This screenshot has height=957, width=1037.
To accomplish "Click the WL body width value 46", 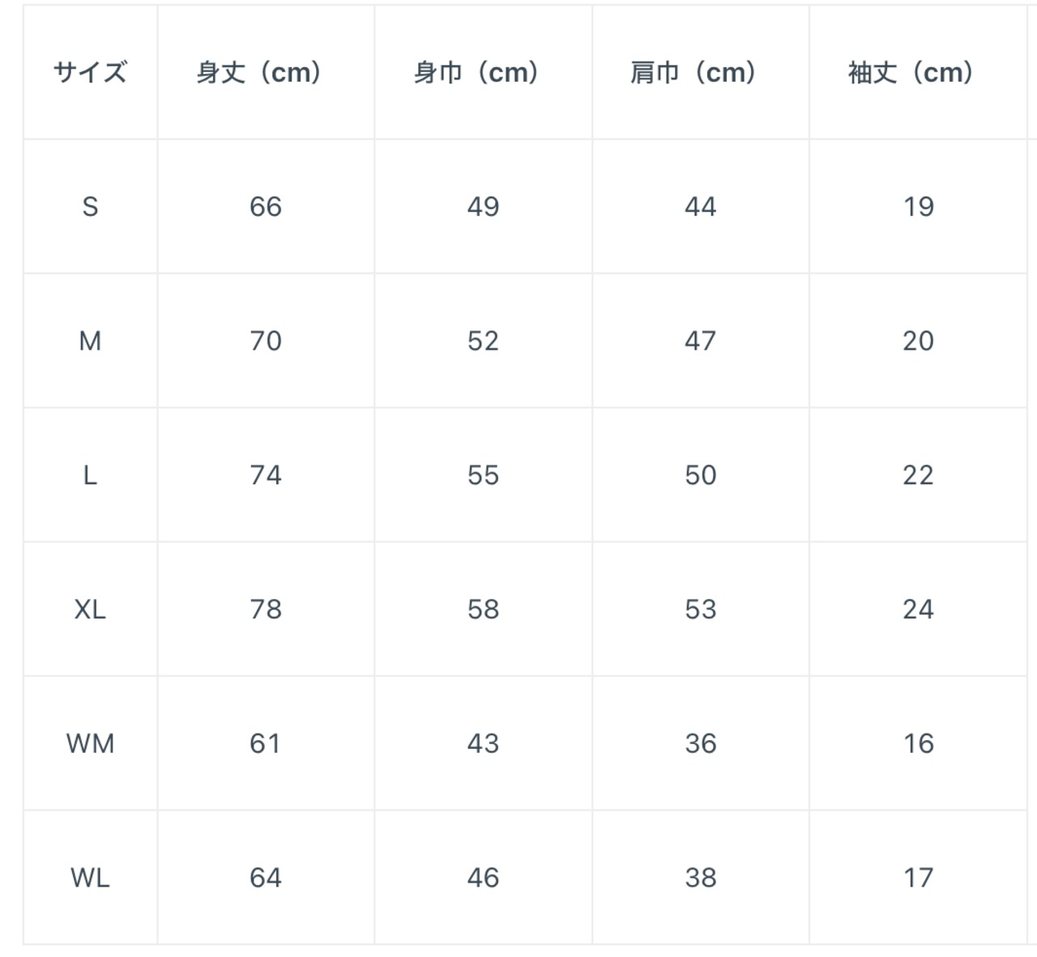I will coord(483,878).
